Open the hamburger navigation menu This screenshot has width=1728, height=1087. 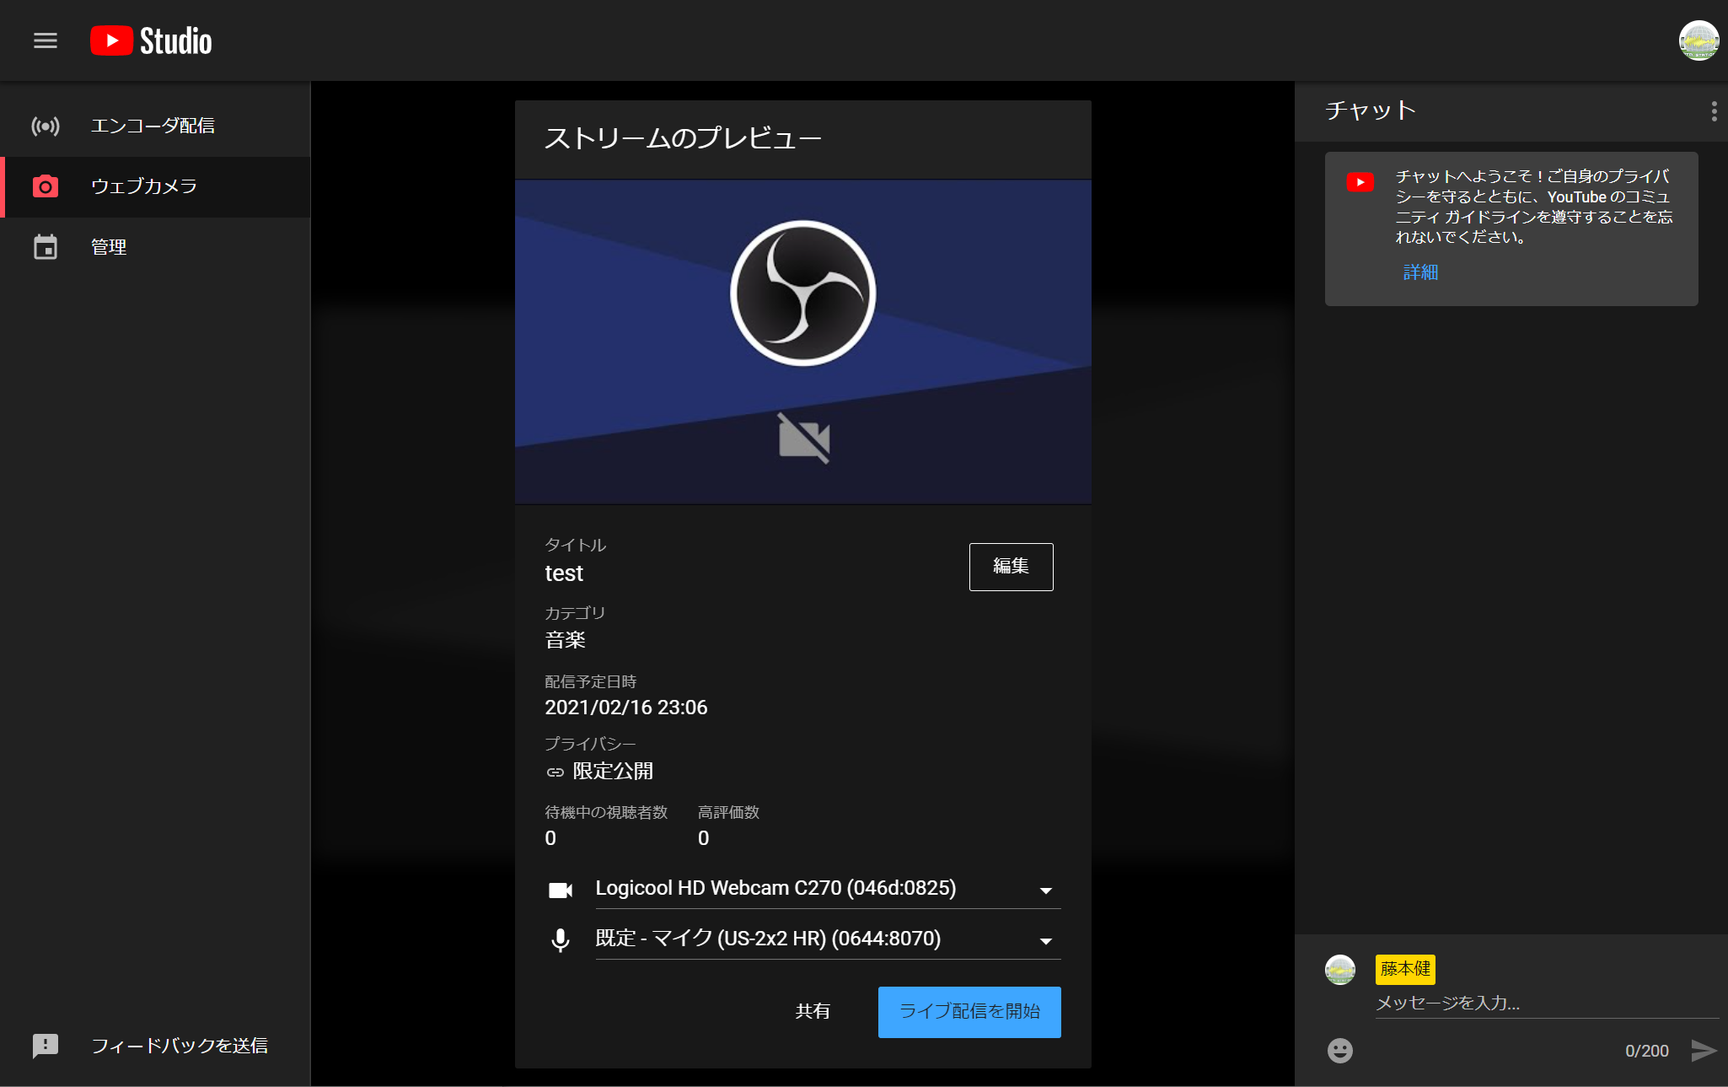[x=46, y=40]
